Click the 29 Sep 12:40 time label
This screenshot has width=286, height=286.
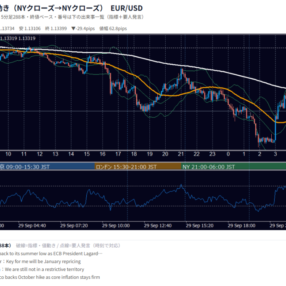[158, 225]
